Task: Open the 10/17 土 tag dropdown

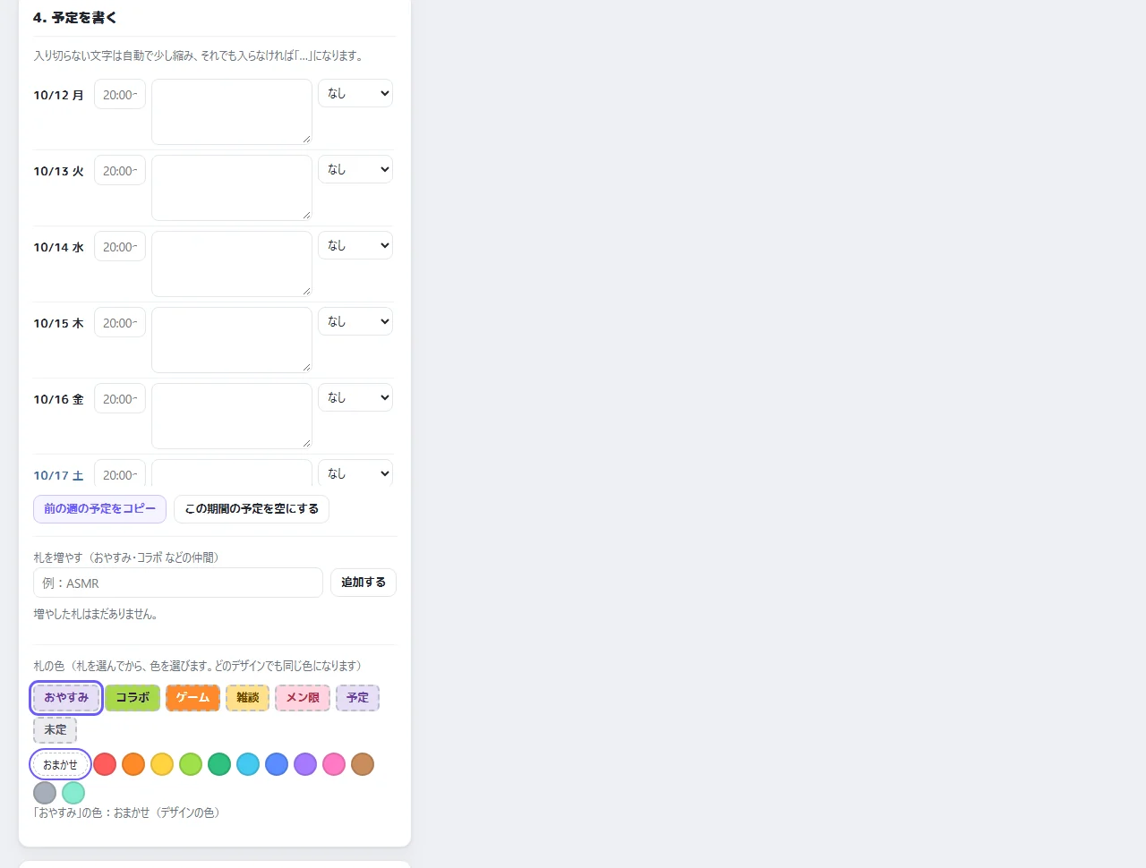Action: pyautogui.click(x=355, y=472)
